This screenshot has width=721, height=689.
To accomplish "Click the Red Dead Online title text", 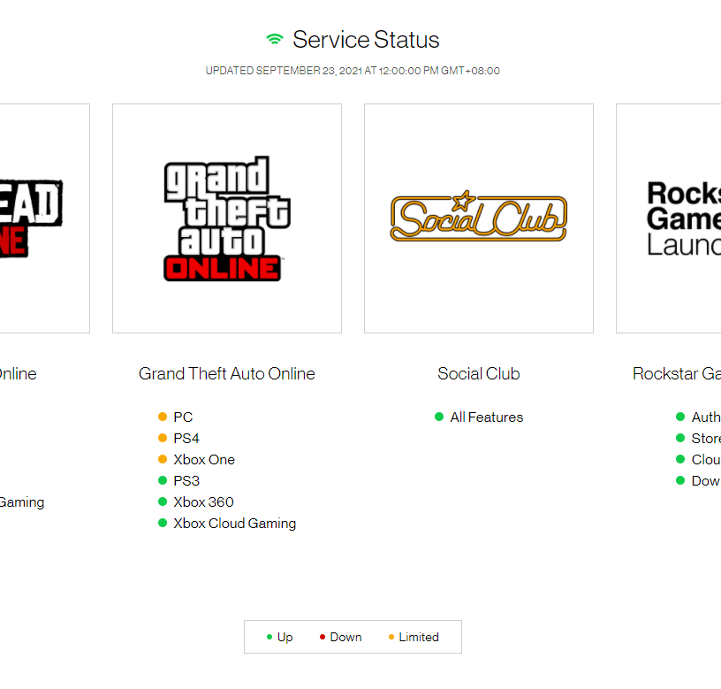I will (x=19, y=374).
